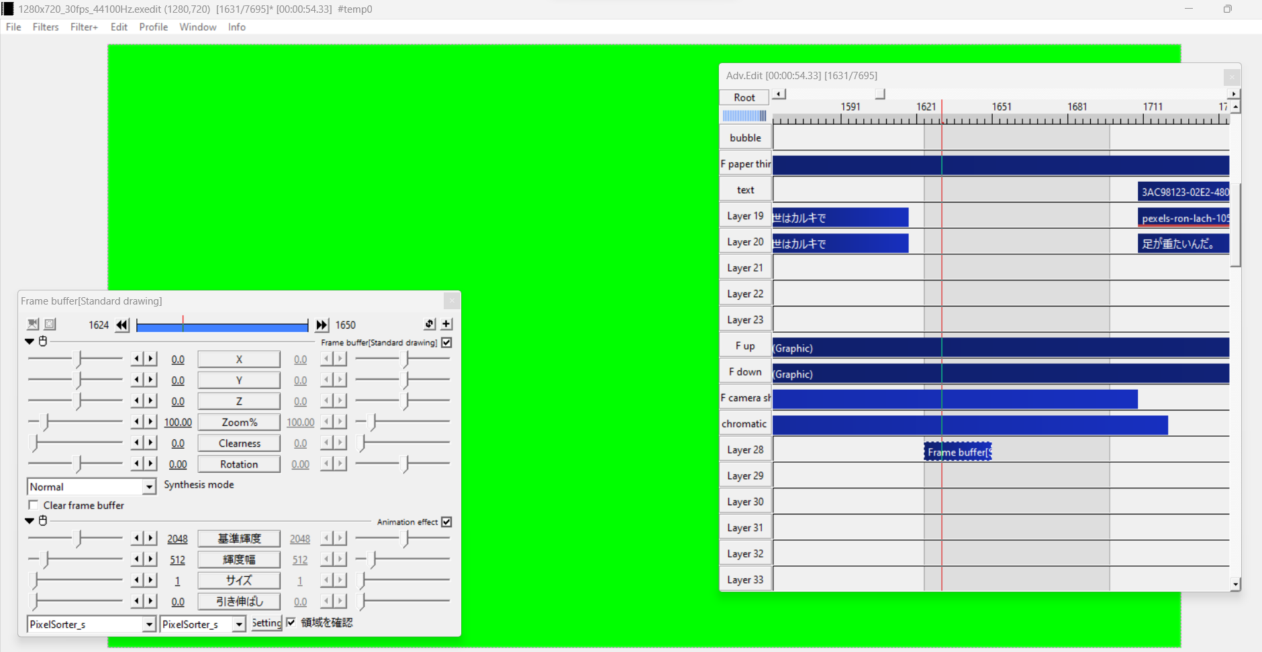Open the File menu
Viewport: 1262px width, 652px height.
(x=13, y=27)
